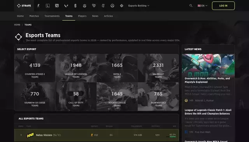This screenshot has height=142, width=249.
Task: Click the WR column header
Action: pos(174,126)
